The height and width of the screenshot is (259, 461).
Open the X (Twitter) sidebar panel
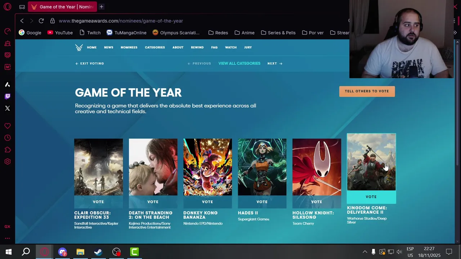7,108
